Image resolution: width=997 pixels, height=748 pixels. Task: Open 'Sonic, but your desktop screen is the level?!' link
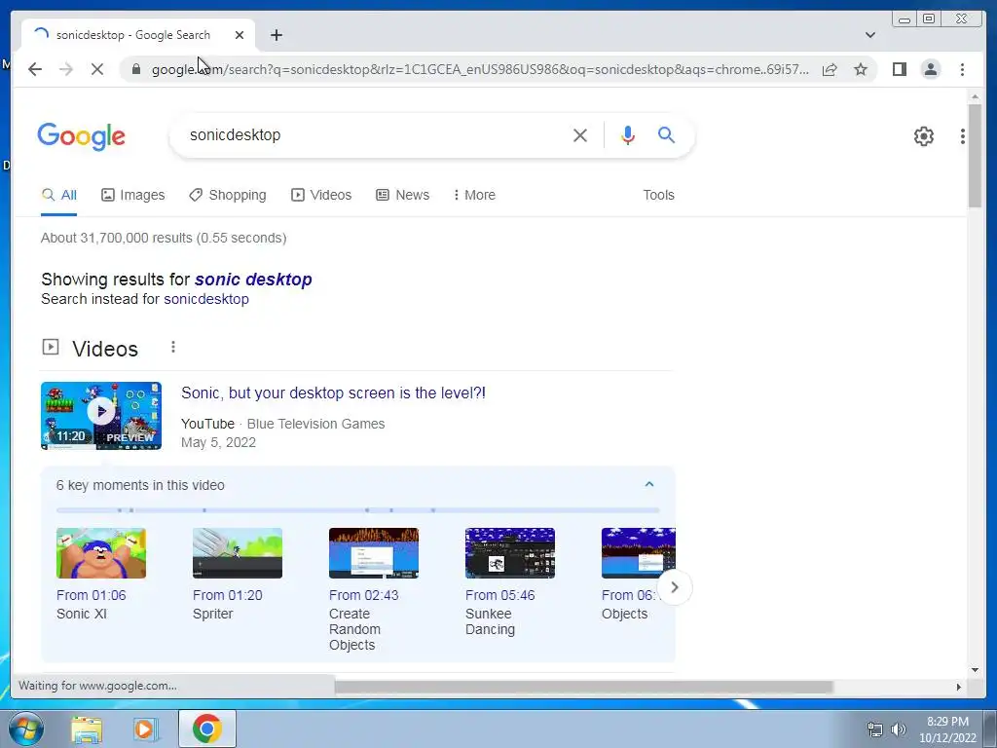point(333,393)
